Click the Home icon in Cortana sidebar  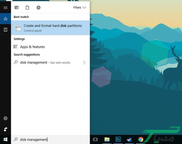5,19
